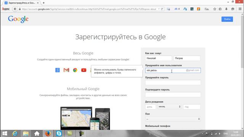Image resolution: width=244 pixels, height=137 pixels.
Task: Open a new tab with plus button
Action: pos(43,3)
